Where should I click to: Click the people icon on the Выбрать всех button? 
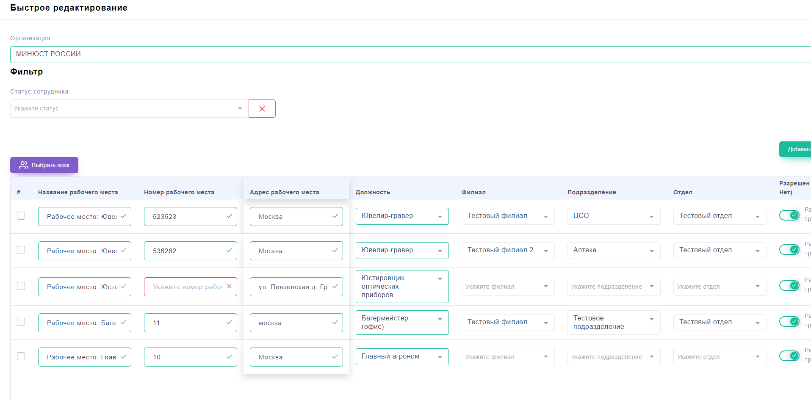click(24, 165)
